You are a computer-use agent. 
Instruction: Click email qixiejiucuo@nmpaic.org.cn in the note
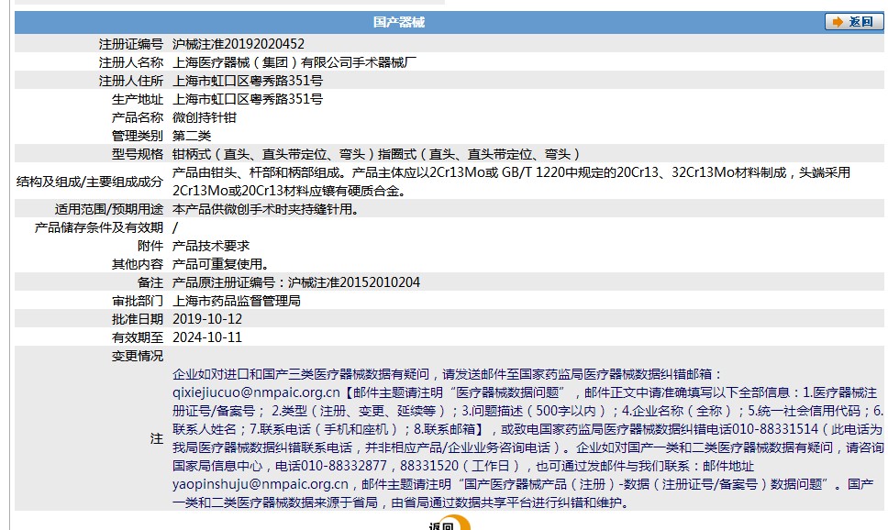coord(257,392)
